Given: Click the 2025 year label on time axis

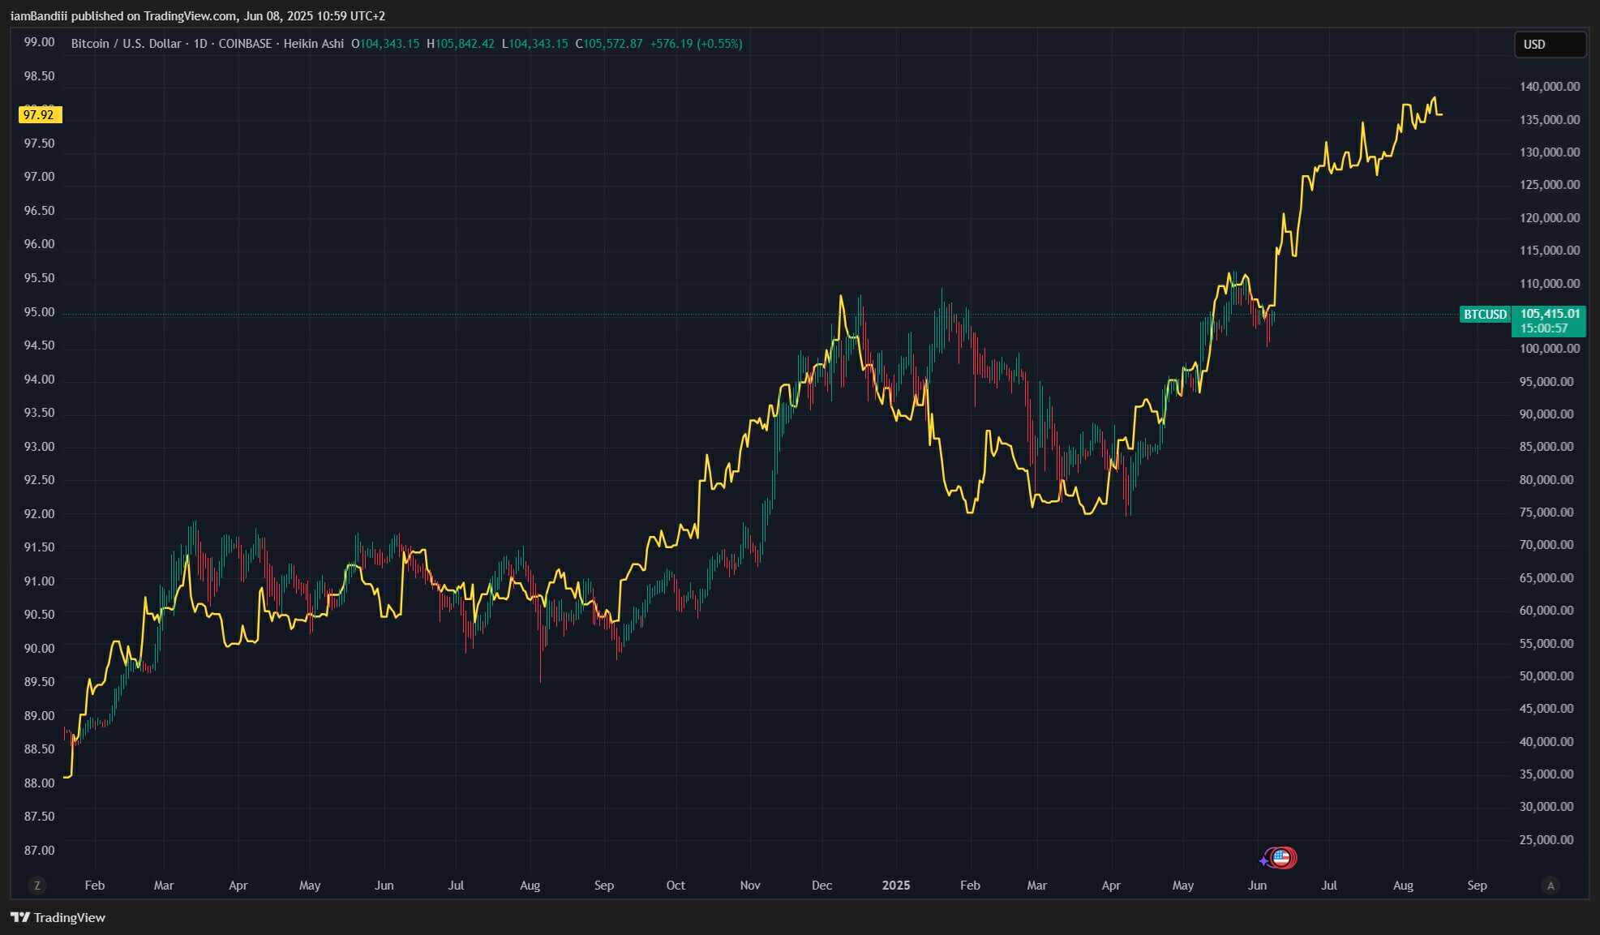Looking at the screenshot, I should [x=896, y=886].
